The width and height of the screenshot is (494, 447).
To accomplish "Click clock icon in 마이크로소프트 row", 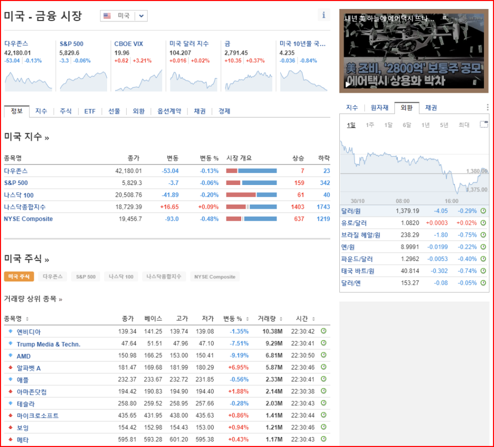I will point(324,415).
